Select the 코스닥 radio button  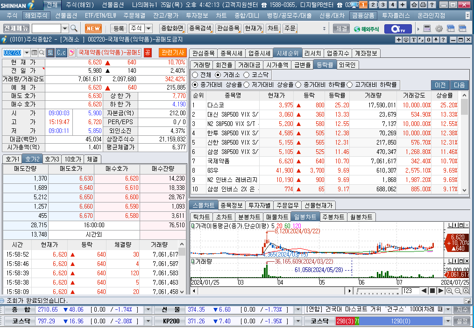point(247,75)
